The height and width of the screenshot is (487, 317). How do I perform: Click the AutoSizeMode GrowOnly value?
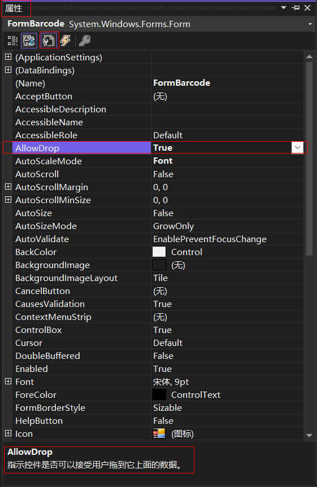173,226
